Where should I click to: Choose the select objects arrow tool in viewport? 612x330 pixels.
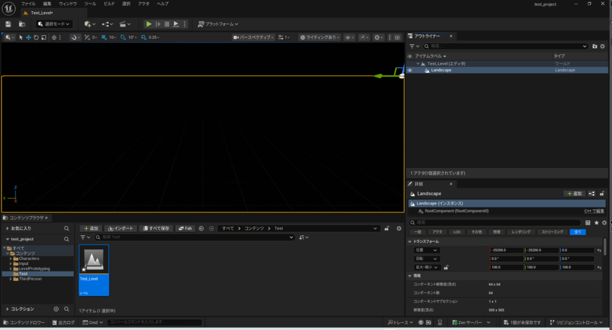click(x=21, y=38)
